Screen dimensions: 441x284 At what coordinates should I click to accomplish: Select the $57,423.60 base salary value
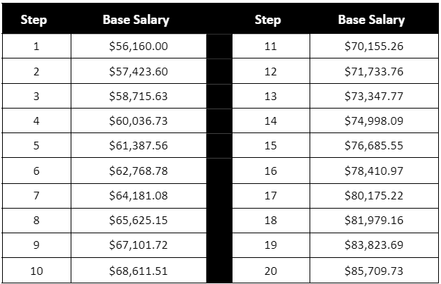[138, 71]
